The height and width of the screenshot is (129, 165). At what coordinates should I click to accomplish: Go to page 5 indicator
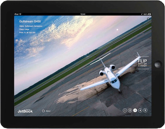coord(145,110)
